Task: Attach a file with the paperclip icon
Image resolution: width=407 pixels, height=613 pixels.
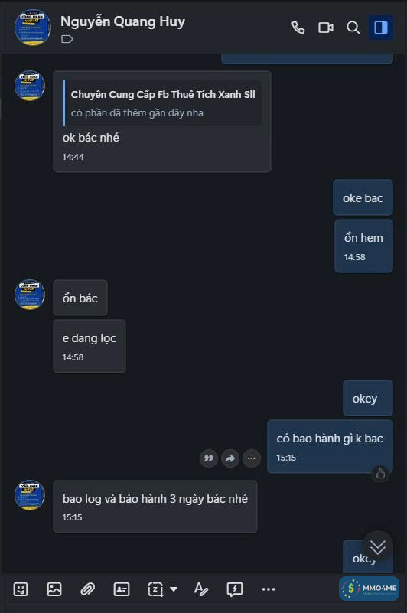Action: (x=87, y=589)
